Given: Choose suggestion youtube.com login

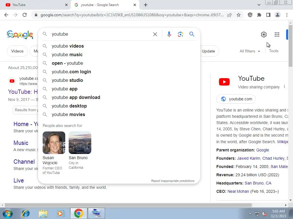Looking at the screenshot, I should (x=119, y=72).
